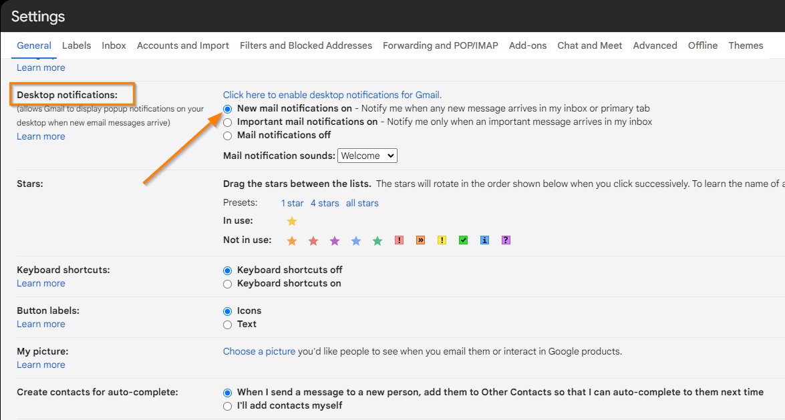Viewport: 785px width, 420px height.
Task: Open the Mail notification sounds dropdown
Action: (x=367, y=155)
